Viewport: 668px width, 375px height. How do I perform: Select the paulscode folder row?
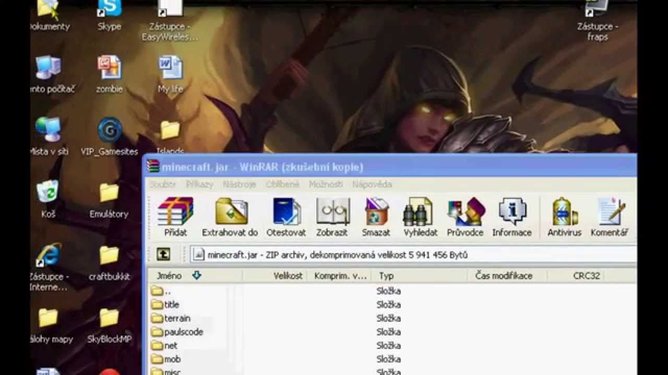pos(392,331)
